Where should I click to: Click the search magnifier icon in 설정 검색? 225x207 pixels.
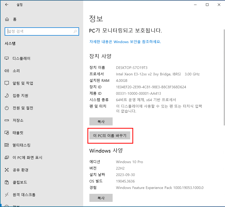pos(75,31)
